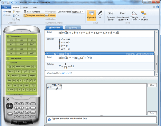The height and width of the screenshot is (126, 161).
Task: Open the View ribbon tab
Action: [35, 7]
